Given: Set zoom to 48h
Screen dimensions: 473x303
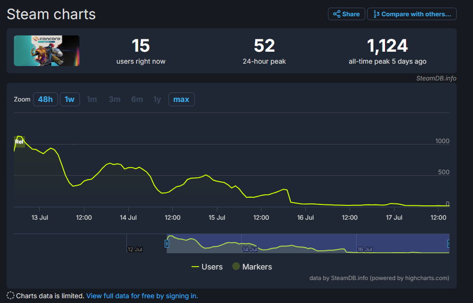Looking at the screenshot, I should (45, 99).
